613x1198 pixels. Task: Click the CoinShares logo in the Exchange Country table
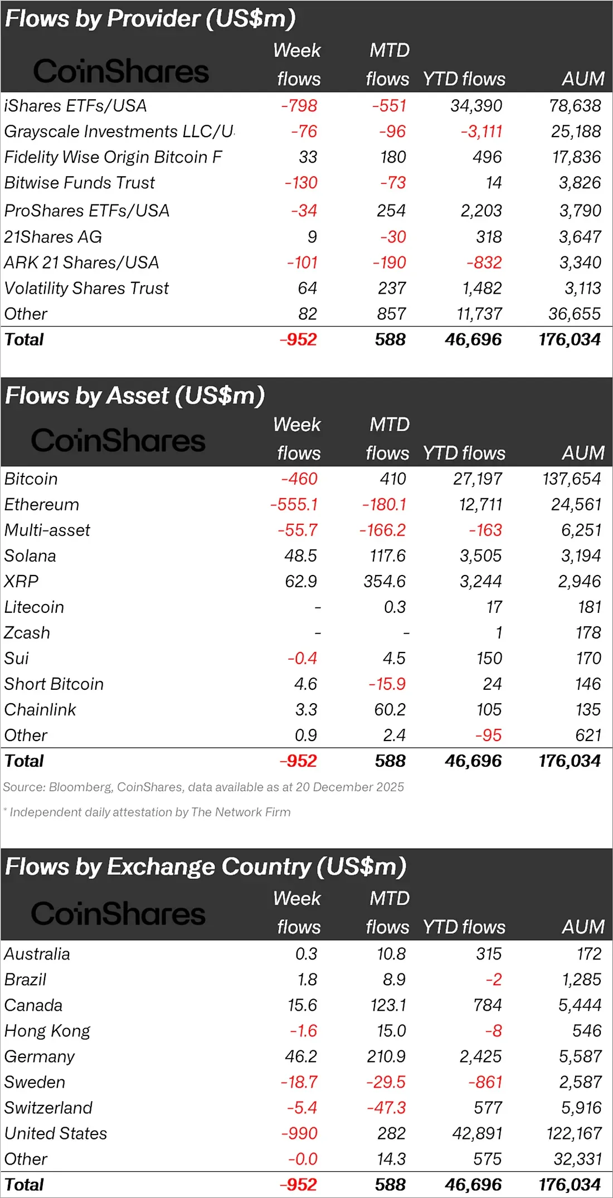(118, 914)
